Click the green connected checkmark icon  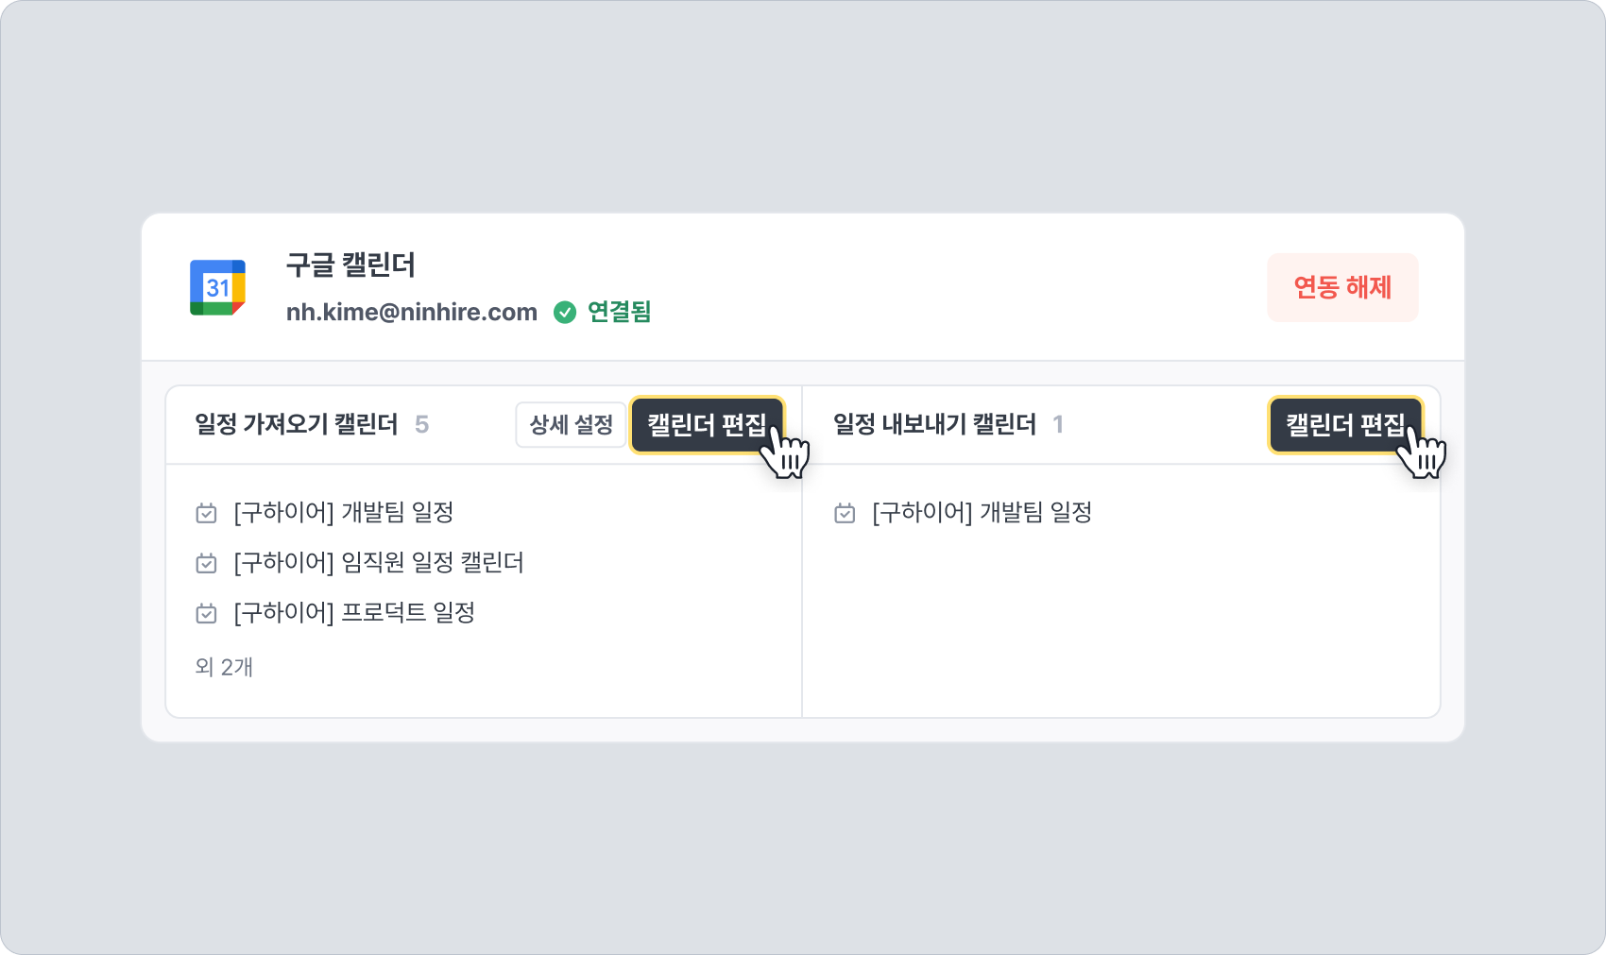565,313
